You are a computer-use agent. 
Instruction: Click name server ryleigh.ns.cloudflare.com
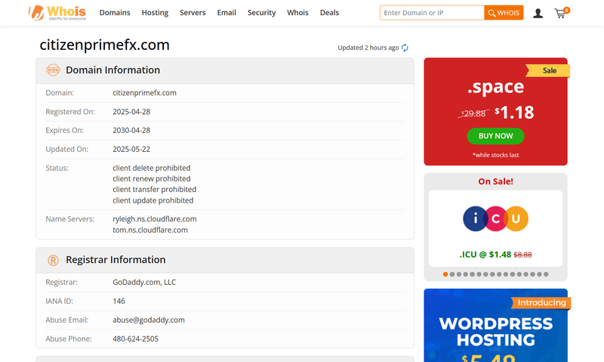tap(155, 219)
